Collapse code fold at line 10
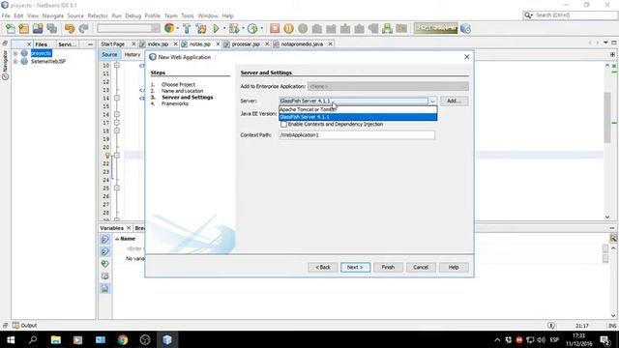The height and width of the screenshot is (348, 619). 117,65
